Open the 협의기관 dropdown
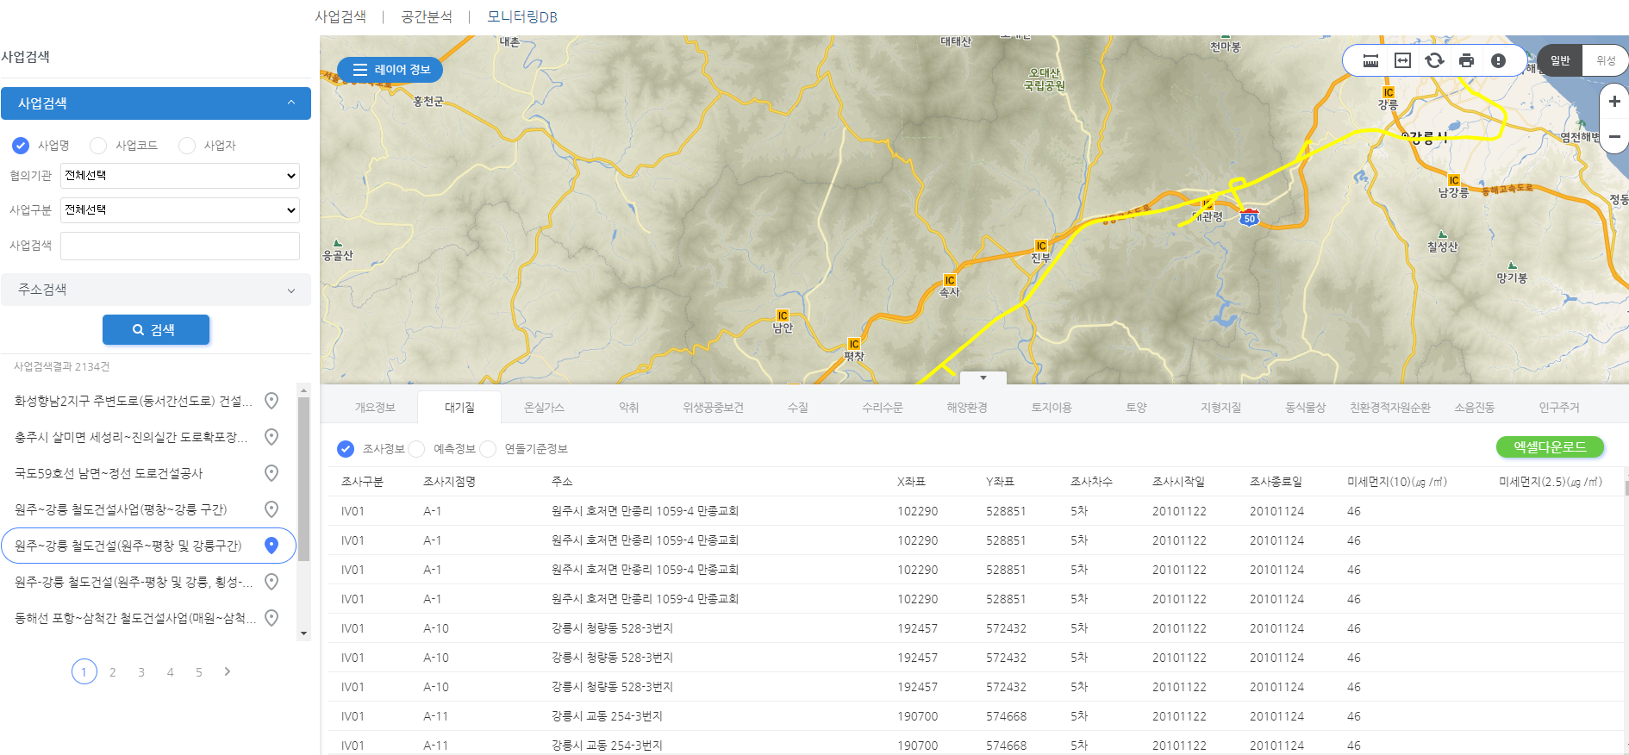 pyautogui.click(x=180, y=176)
